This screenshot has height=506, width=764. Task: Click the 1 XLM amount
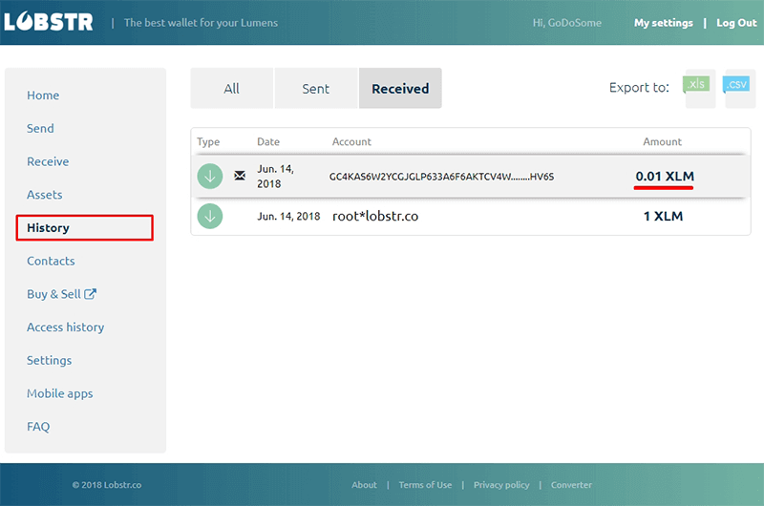663,216
